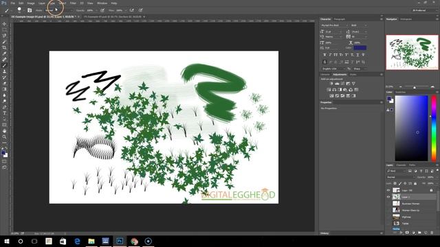Hide the Layer 1 layer
440x247 pixels.
(x=388, y=197)
